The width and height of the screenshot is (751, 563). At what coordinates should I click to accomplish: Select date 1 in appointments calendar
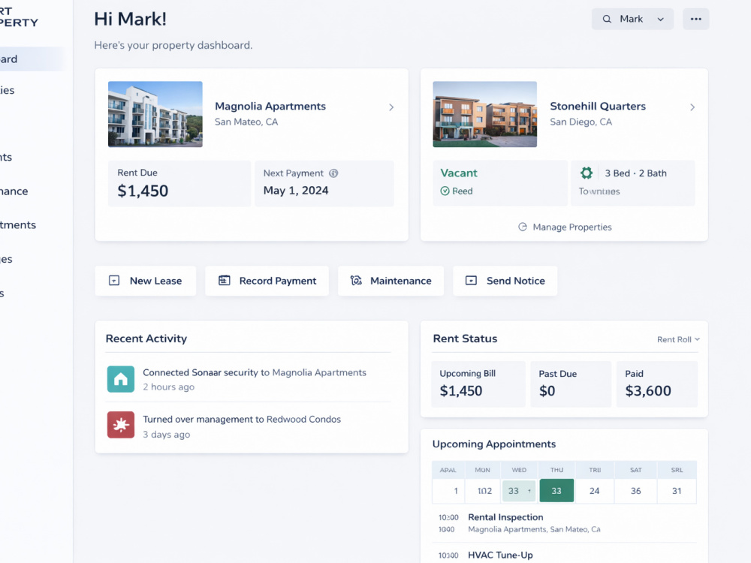pyautogui.click(x=449, y=491)
